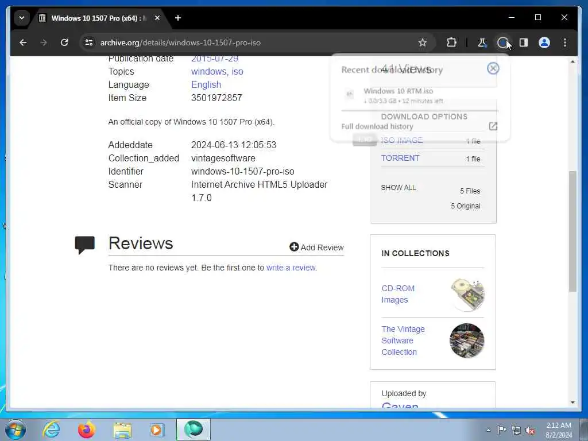Click the address bar URL
Screen dimensions: 588x441
coord(180,42)
